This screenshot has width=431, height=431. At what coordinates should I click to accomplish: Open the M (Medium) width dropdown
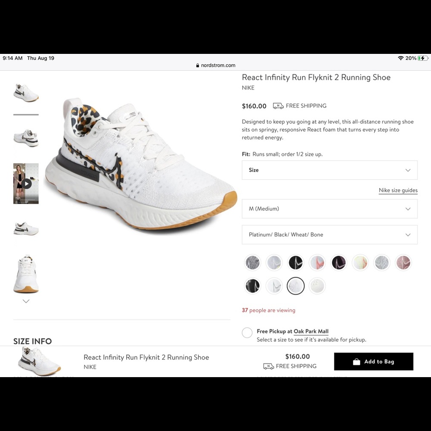coord(329,209)
